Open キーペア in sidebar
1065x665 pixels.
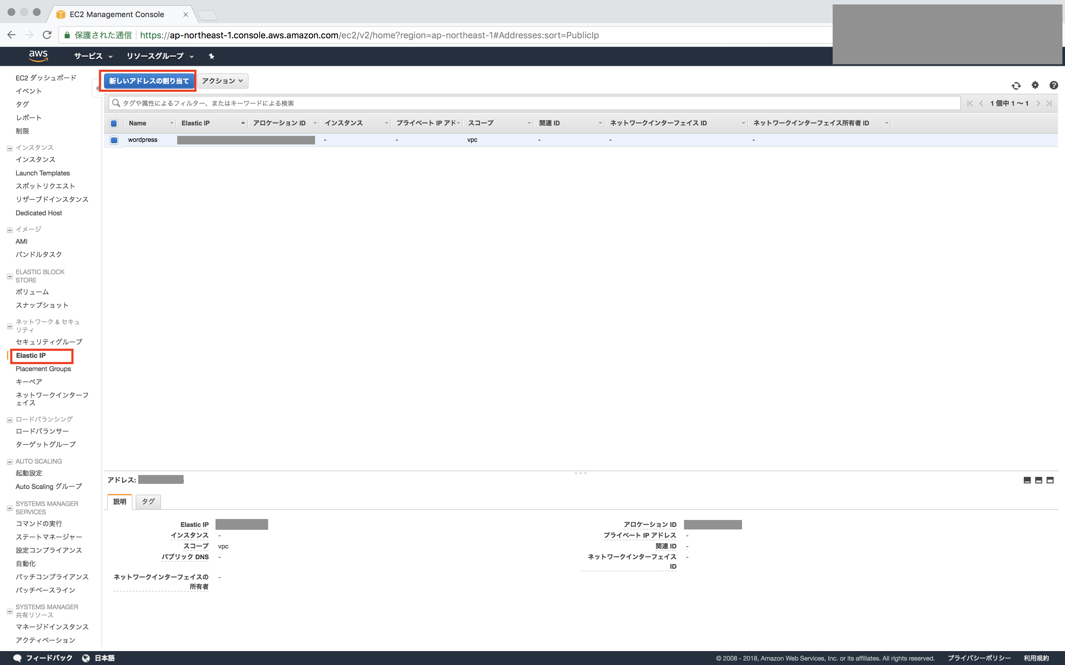coord(29,382)
